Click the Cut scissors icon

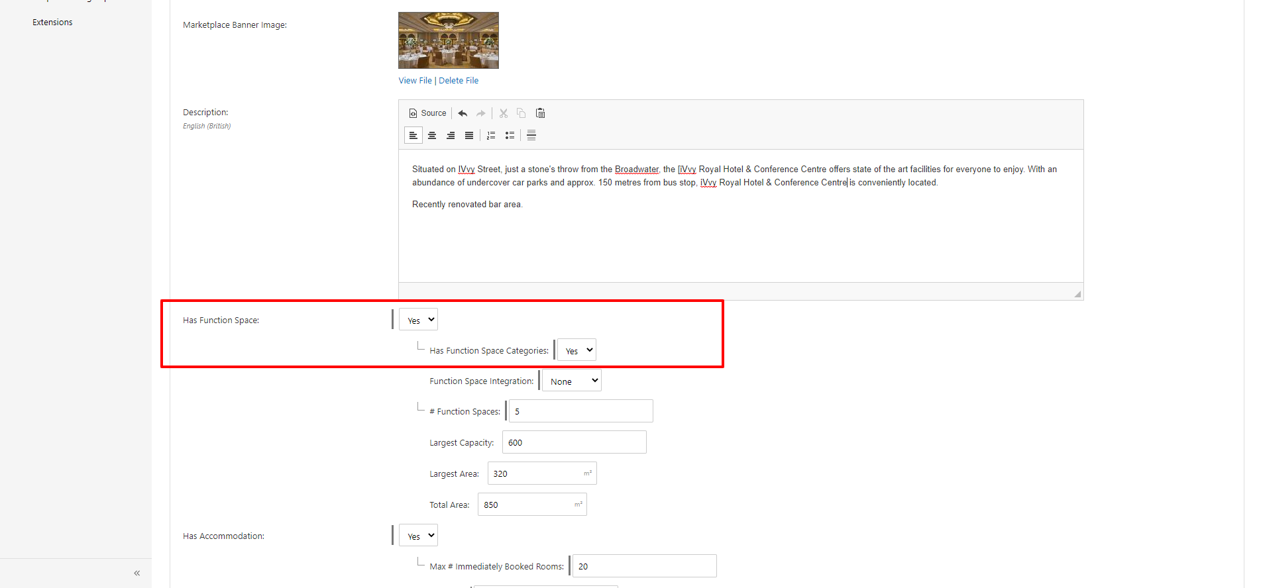pos(504,113)
